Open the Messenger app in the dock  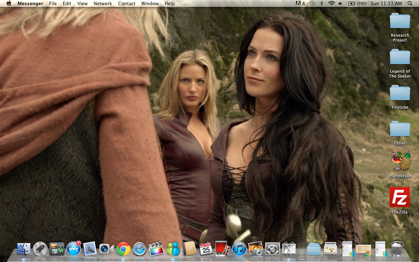coord(173,249)
